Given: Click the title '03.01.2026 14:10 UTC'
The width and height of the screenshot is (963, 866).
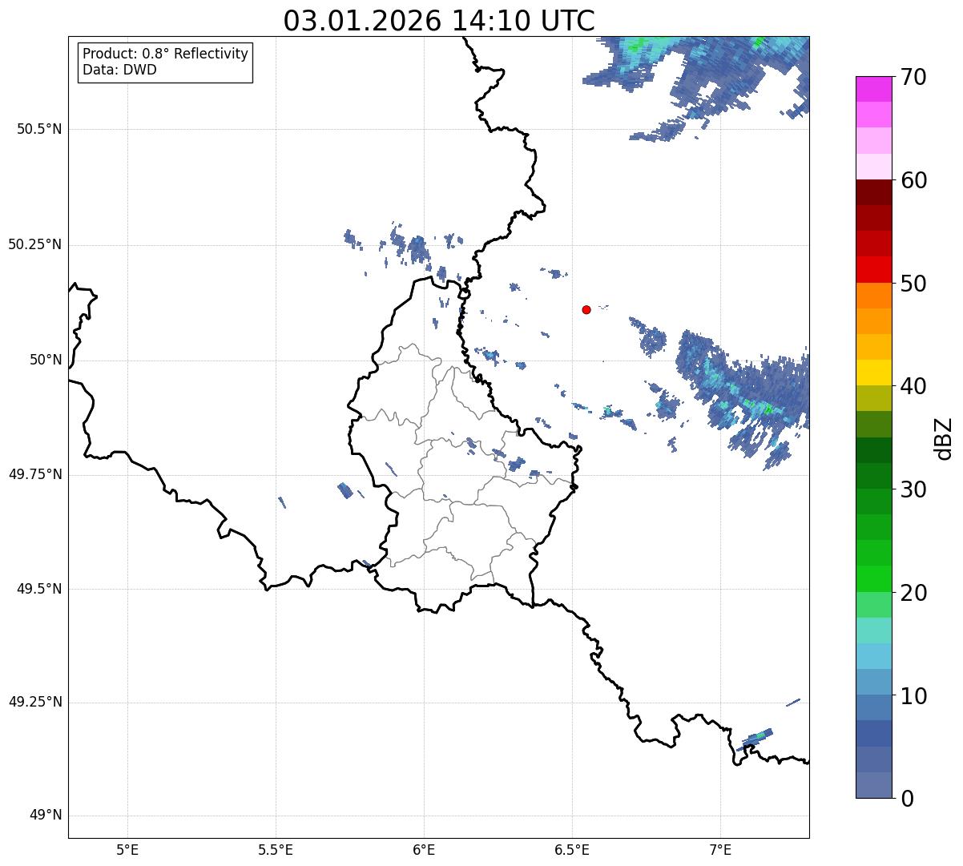Looking at the screenshot, I should coord(439,21).
